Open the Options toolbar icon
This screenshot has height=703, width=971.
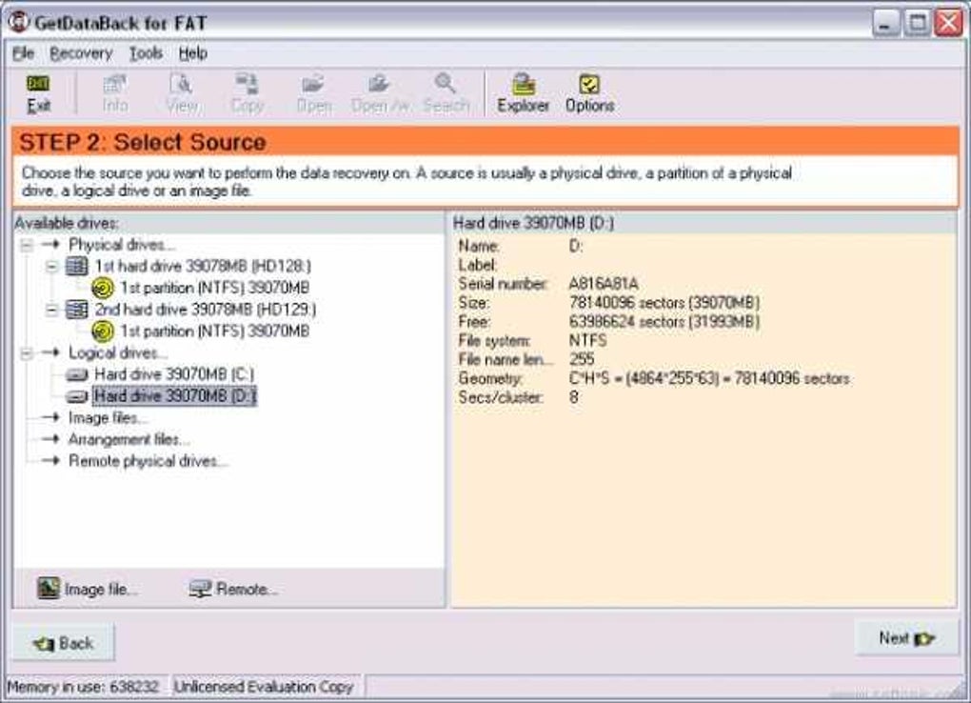pyautogui.click(x=589, y=84)
